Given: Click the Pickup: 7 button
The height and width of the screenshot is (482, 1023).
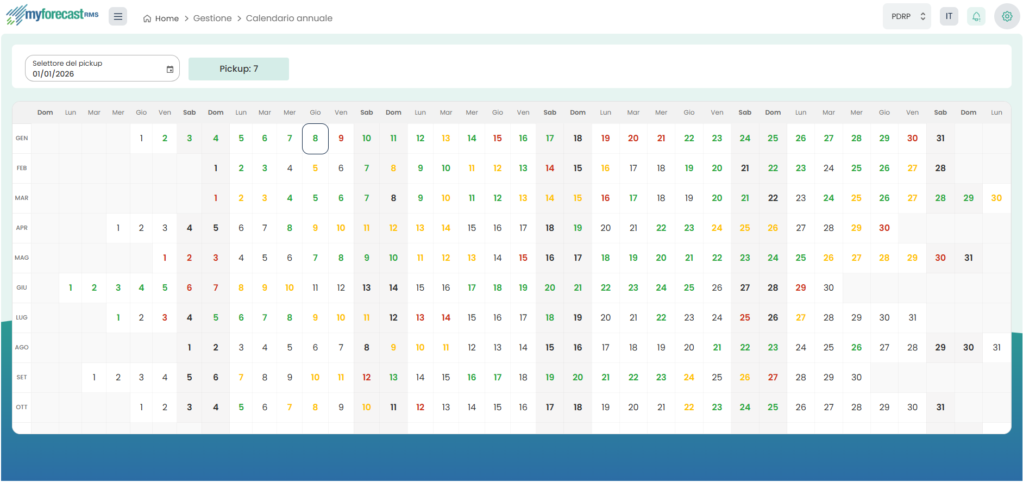Looking at the screenshot, I should [x=239, y=69].
